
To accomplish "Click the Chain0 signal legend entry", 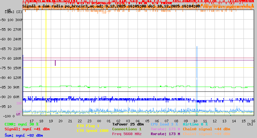I will pos(206,129).
